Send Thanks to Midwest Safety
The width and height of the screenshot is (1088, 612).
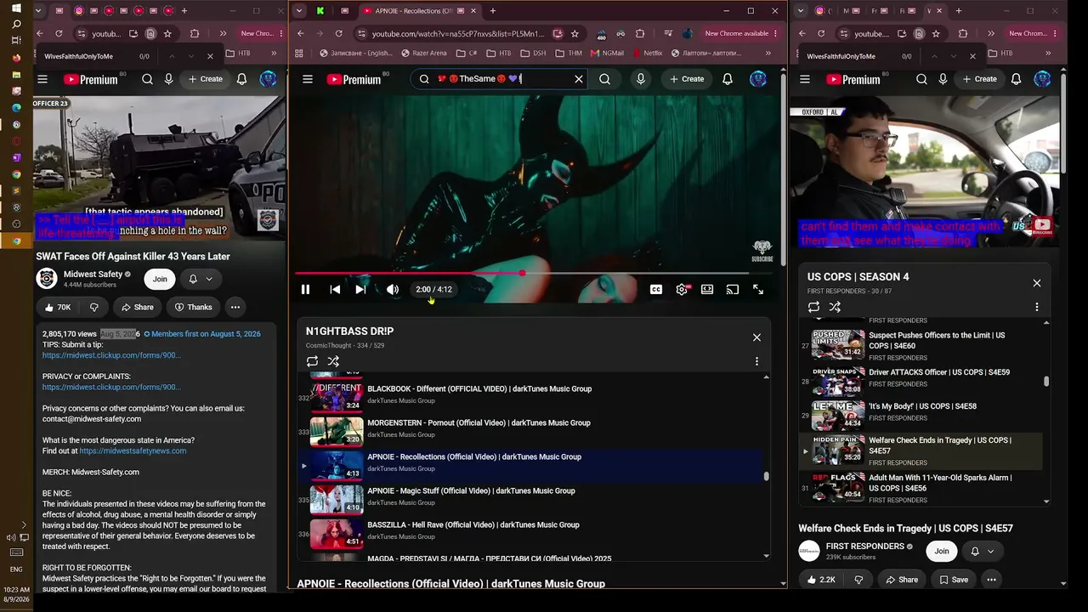[193, 307]
